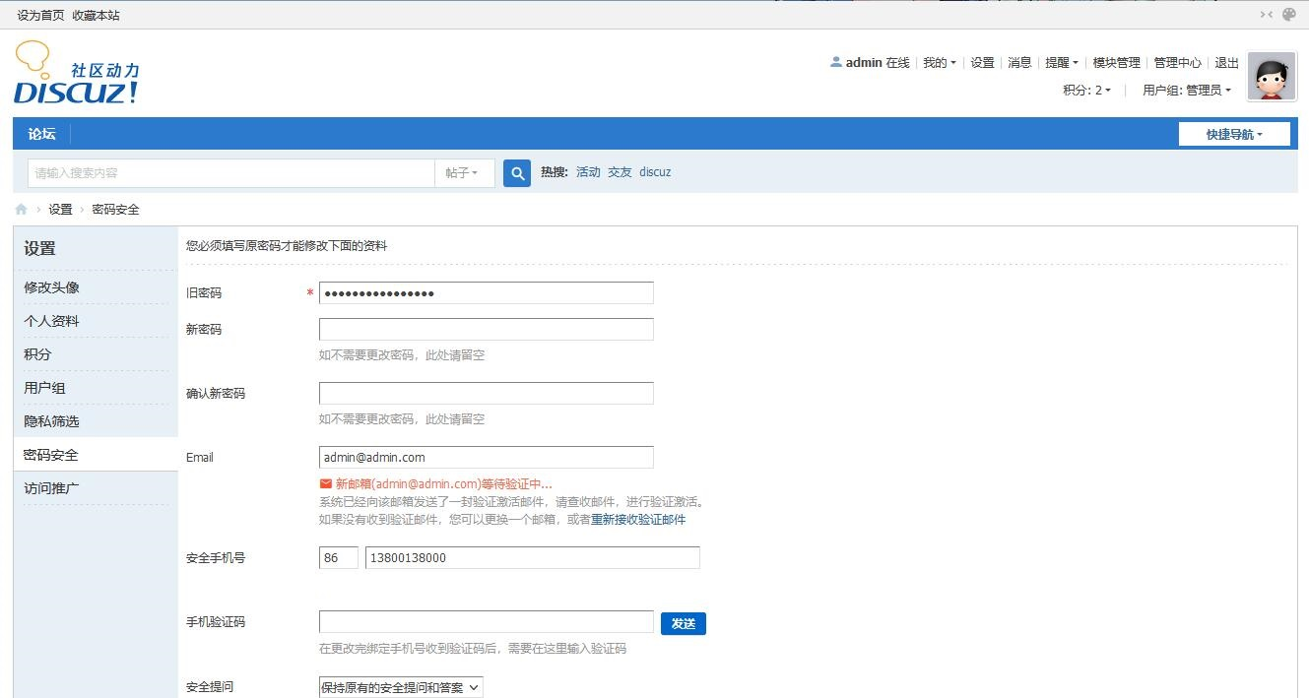Switch to the 论坛 navigation tab
The image size is (1309, 698).
tap(41, 134)
